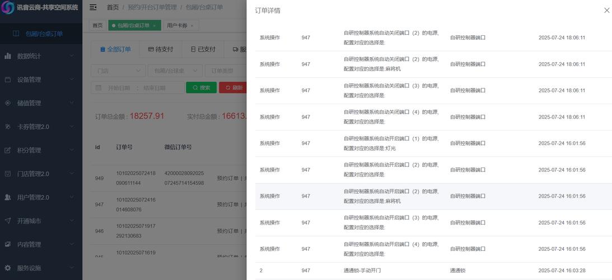612x280 pixels.
Task: Expand the 设备管理 menu chevron
Action: [72, 80]
